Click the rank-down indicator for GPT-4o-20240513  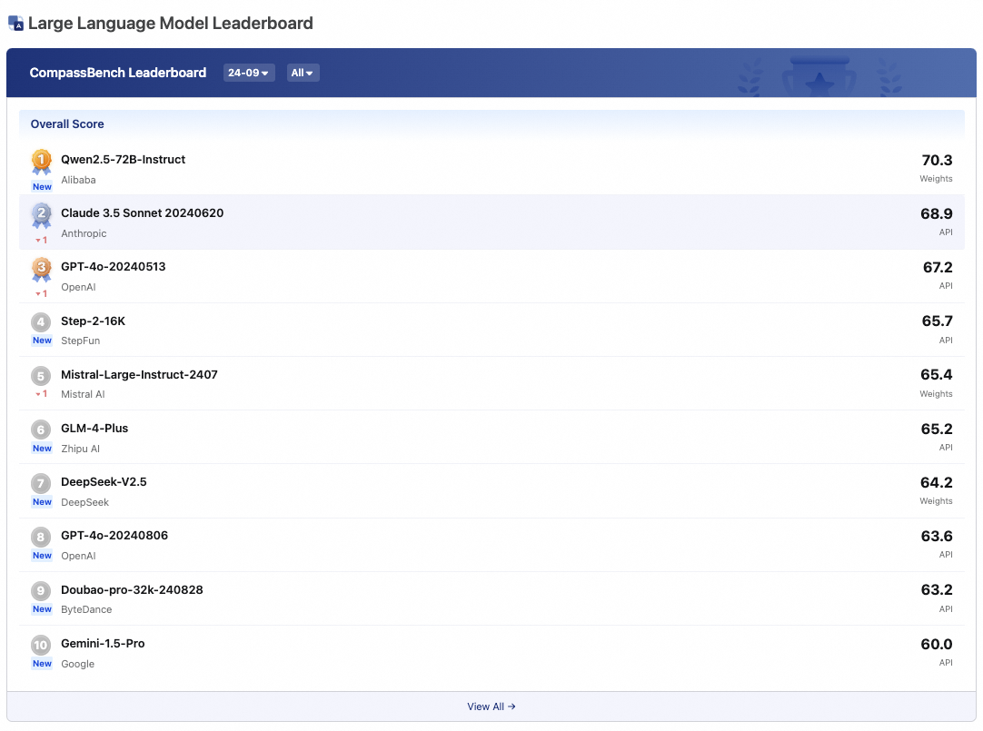(x=42, y=294)
